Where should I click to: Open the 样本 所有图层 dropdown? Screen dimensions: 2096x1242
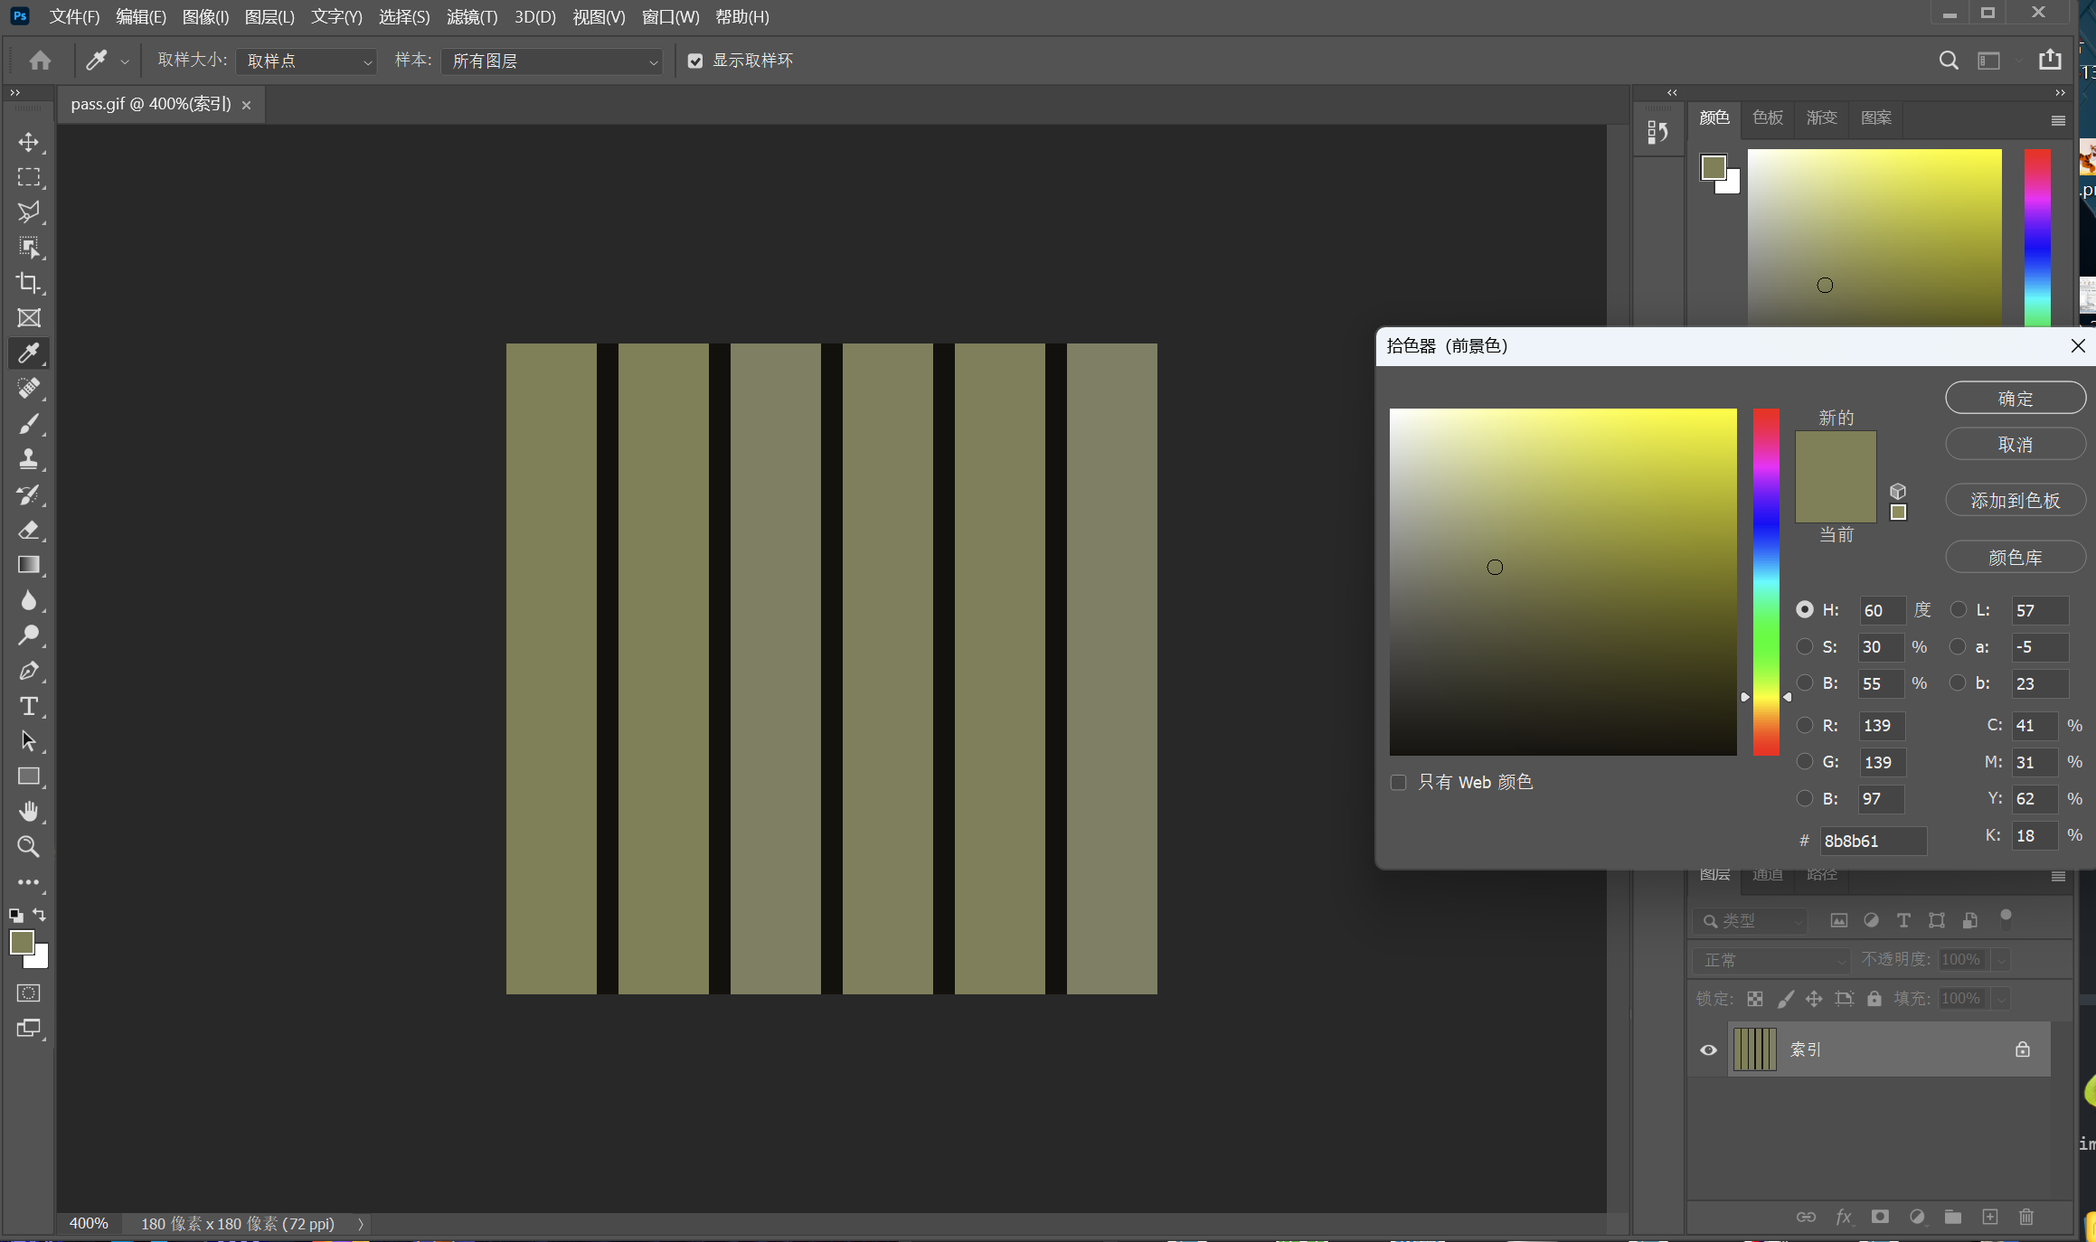point(552,61)
